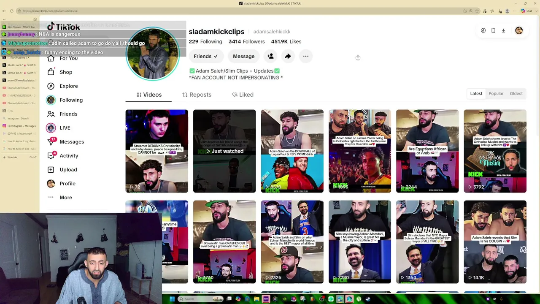Open the Following count link
The image size is (540, 304).
point(205,41)
